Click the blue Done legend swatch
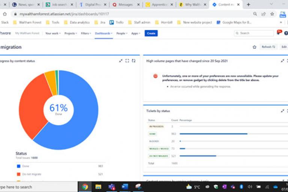This screenshot has width=288, height=192. click(18, 166)
